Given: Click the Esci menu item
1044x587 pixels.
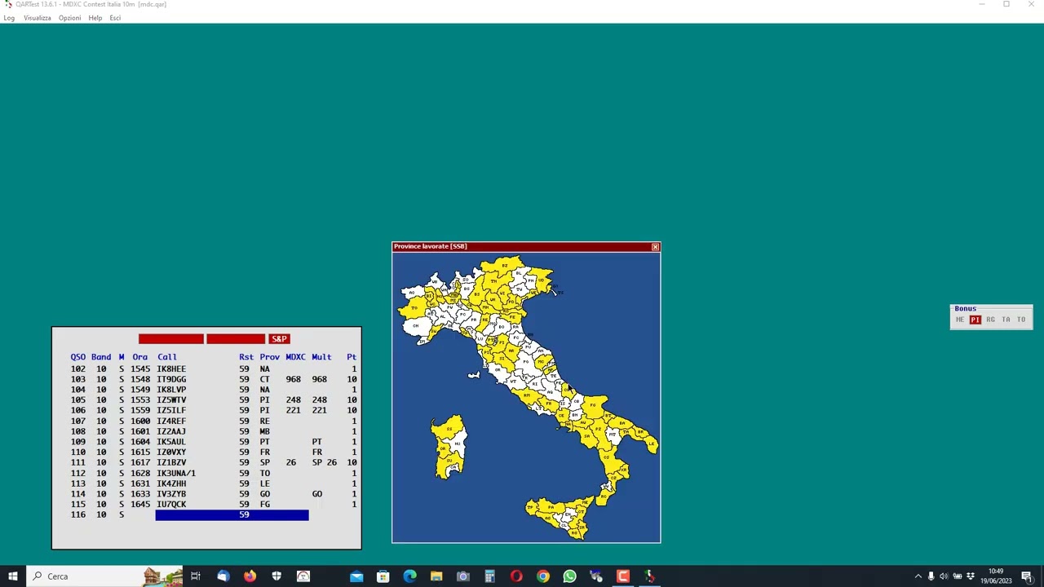Looking at the screenshot, I should 115,18.
